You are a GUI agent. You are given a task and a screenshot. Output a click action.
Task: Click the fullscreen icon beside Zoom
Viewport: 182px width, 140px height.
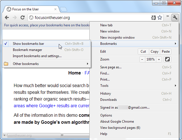click(x=167, y=59)
